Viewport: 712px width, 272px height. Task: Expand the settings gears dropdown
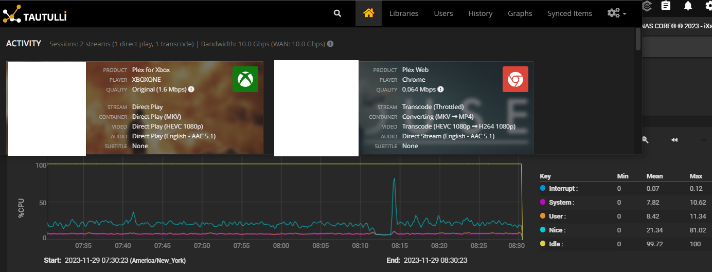click(x=616, y=13)
